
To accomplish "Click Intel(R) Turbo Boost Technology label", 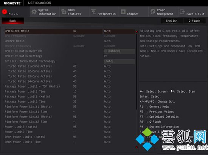I will (30, 61).
